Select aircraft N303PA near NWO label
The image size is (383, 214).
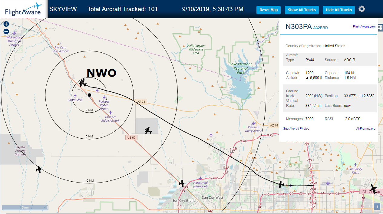tap(83, 83)
